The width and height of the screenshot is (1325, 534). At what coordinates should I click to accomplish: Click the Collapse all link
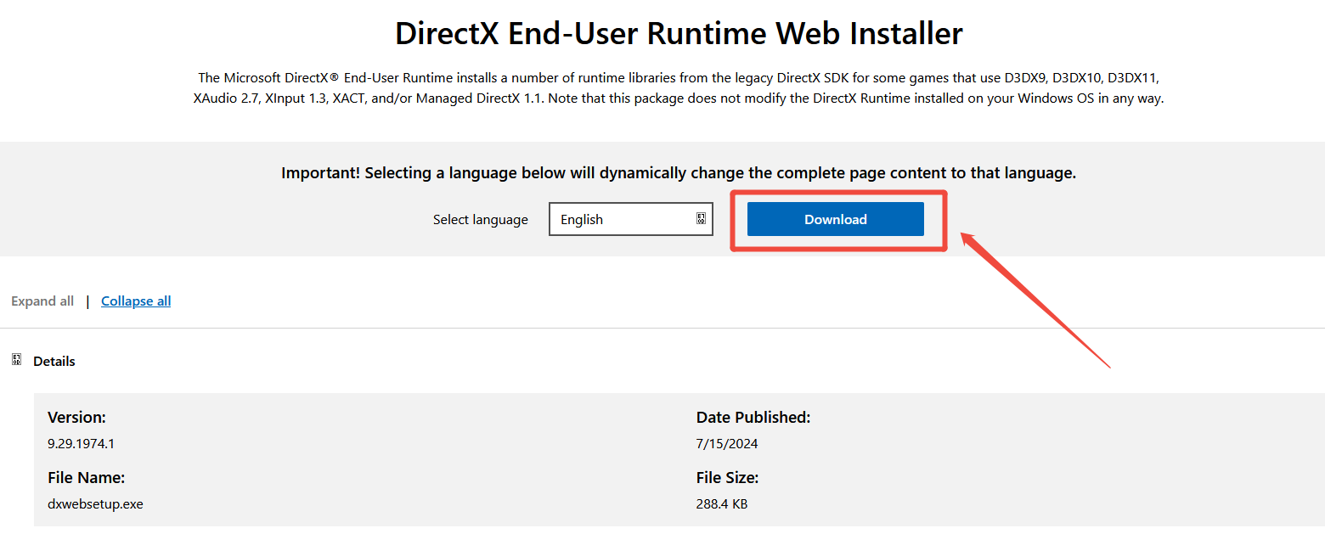coord(136,301)
